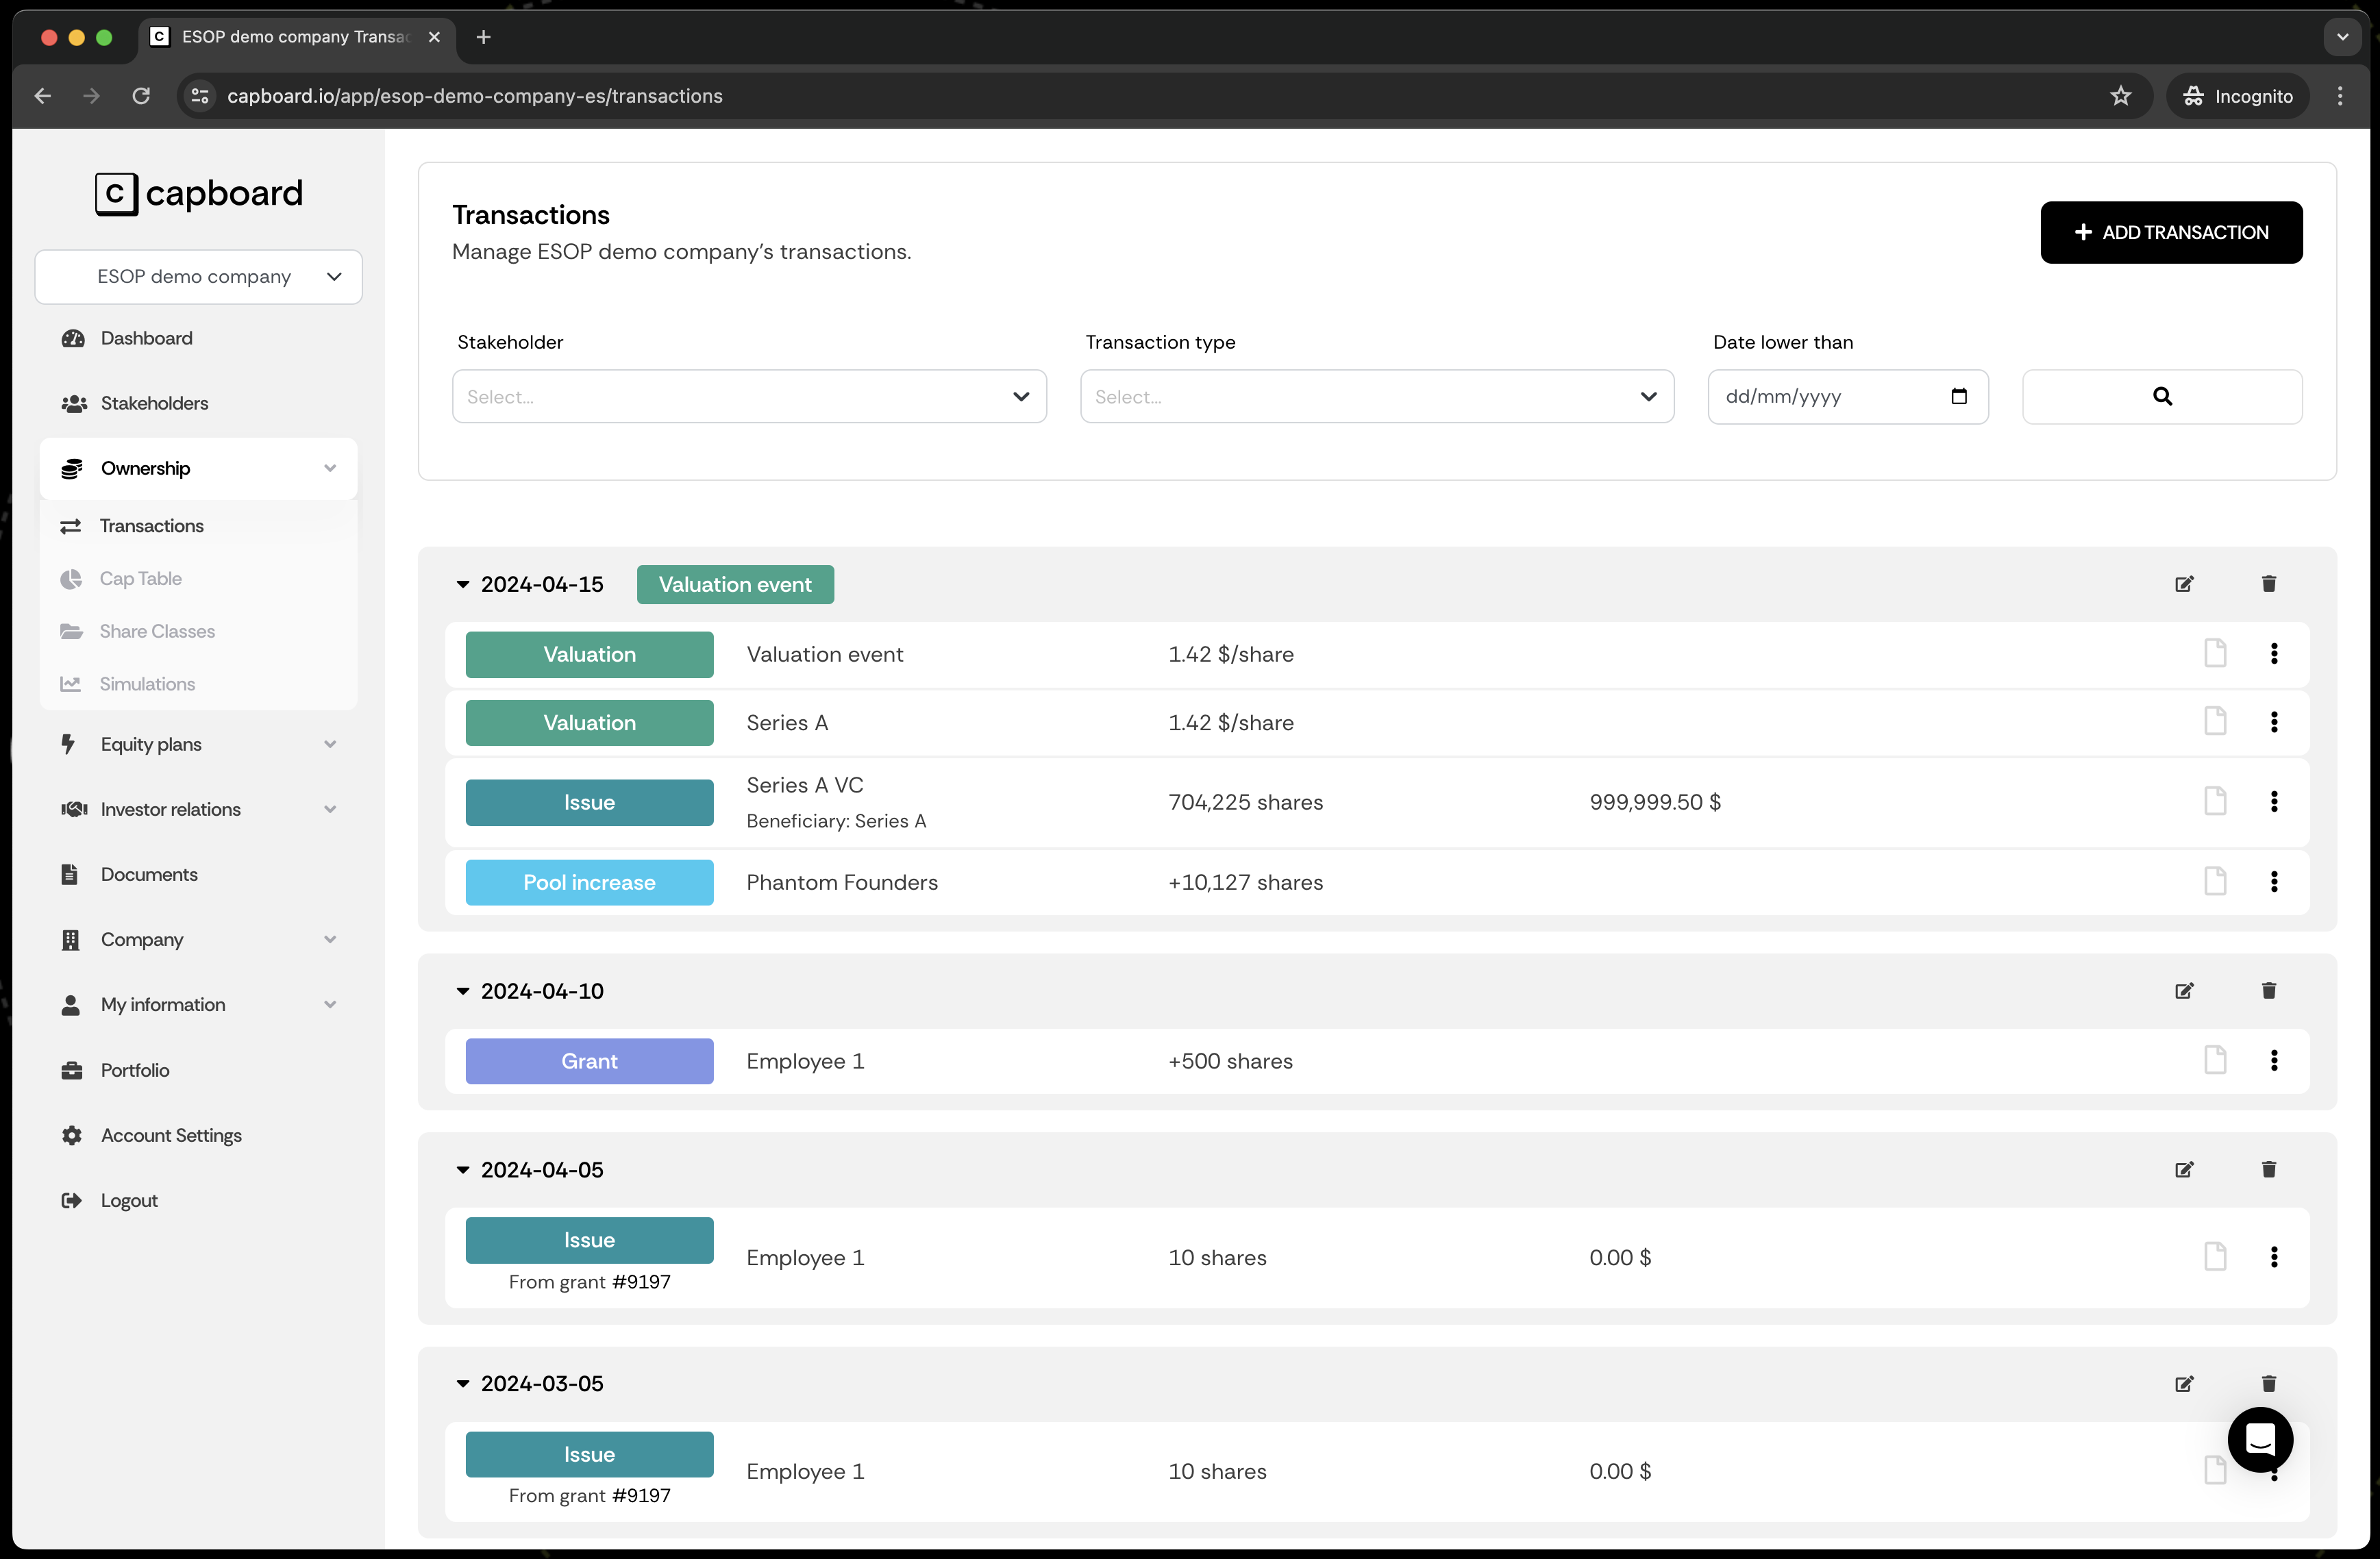Click trash icon for 2024-04-05 group

(2268, 1169)
